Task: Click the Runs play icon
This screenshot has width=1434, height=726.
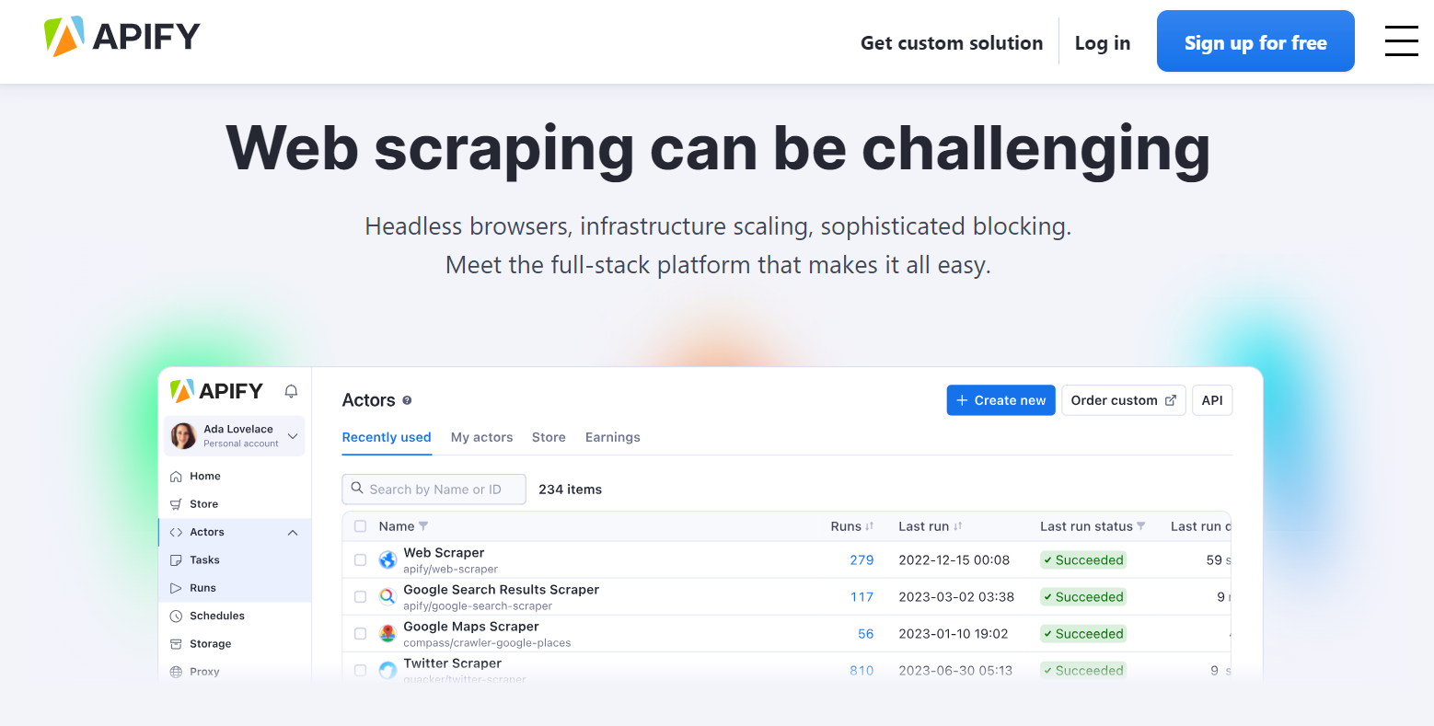Action: (176, 588)
